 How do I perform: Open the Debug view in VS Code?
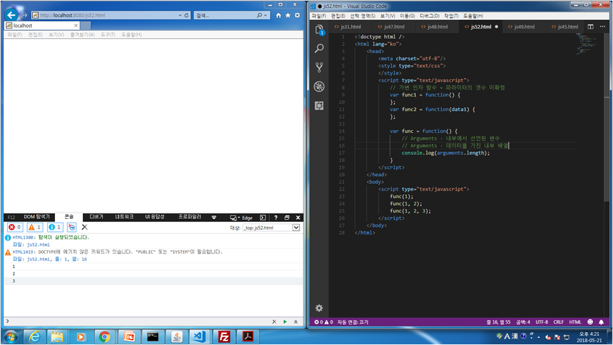(319, 86)
